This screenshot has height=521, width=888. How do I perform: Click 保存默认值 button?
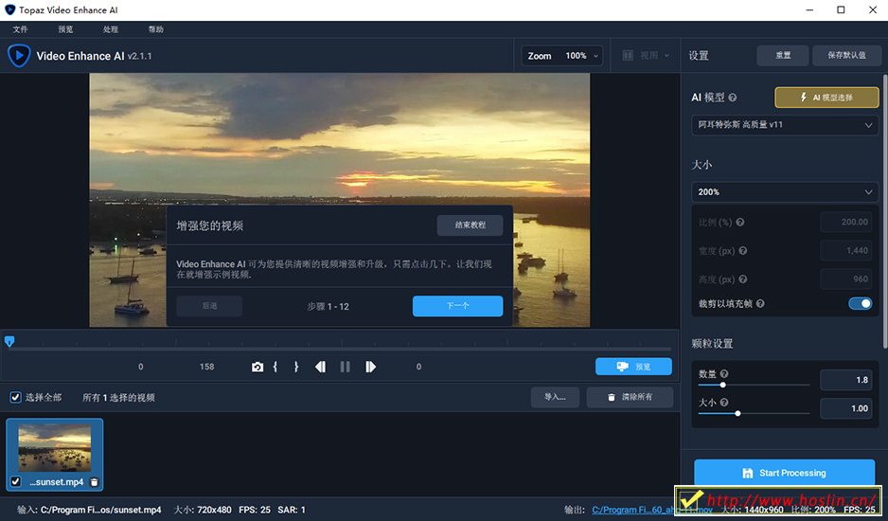tap(846, 56)
